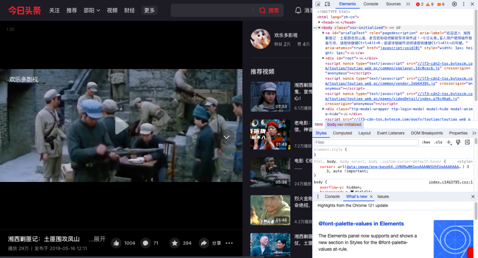
Task: Open the Properties tab
Action: click(458, 133)
